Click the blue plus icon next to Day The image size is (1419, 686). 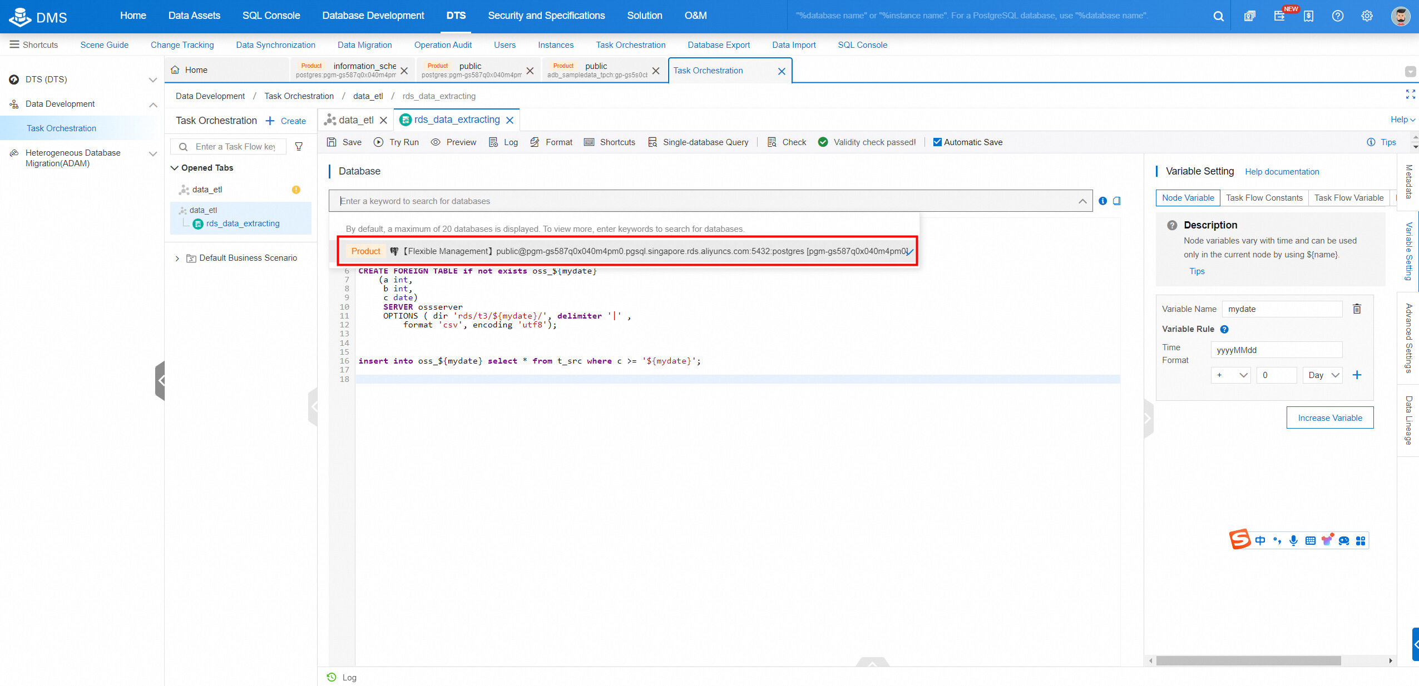(x=1357, y=375)
